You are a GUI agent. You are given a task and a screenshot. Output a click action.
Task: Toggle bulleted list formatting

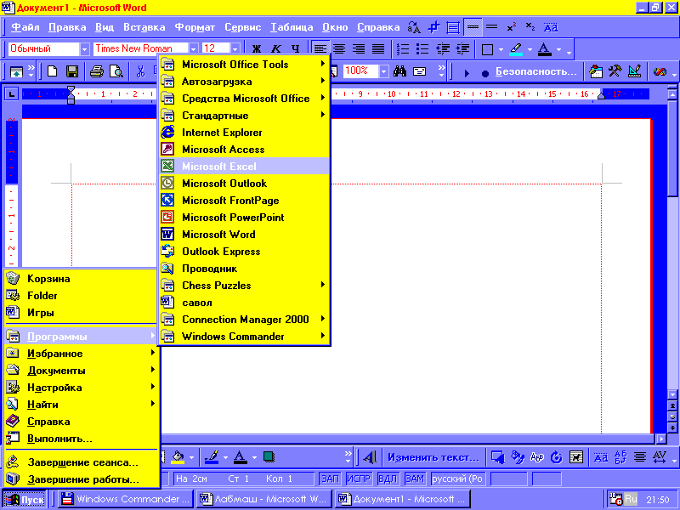pyautogui.click(x=422, y=49)
